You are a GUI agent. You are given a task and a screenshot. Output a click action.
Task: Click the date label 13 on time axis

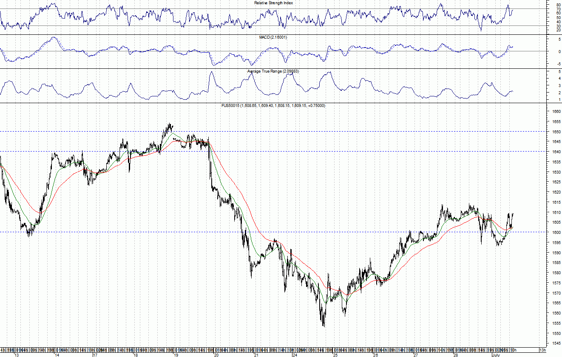click(x=17, y=354)
